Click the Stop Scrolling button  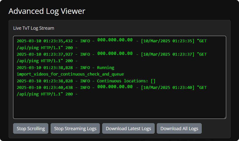point(31,128)
